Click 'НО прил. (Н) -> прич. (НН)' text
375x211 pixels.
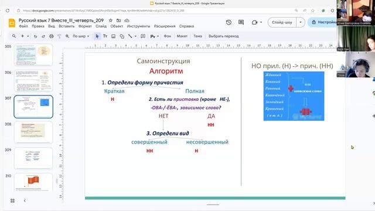(292, 66)
